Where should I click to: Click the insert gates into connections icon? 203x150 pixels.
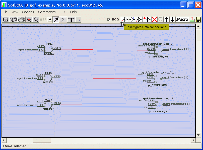pos(124,20)
